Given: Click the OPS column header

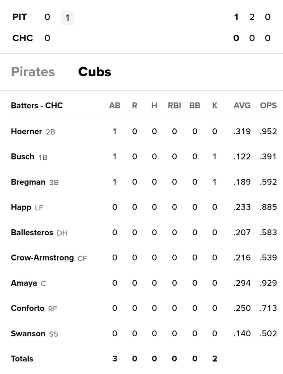Looking at the screenshot, I should pyautogui.click(x=268, y=106).
